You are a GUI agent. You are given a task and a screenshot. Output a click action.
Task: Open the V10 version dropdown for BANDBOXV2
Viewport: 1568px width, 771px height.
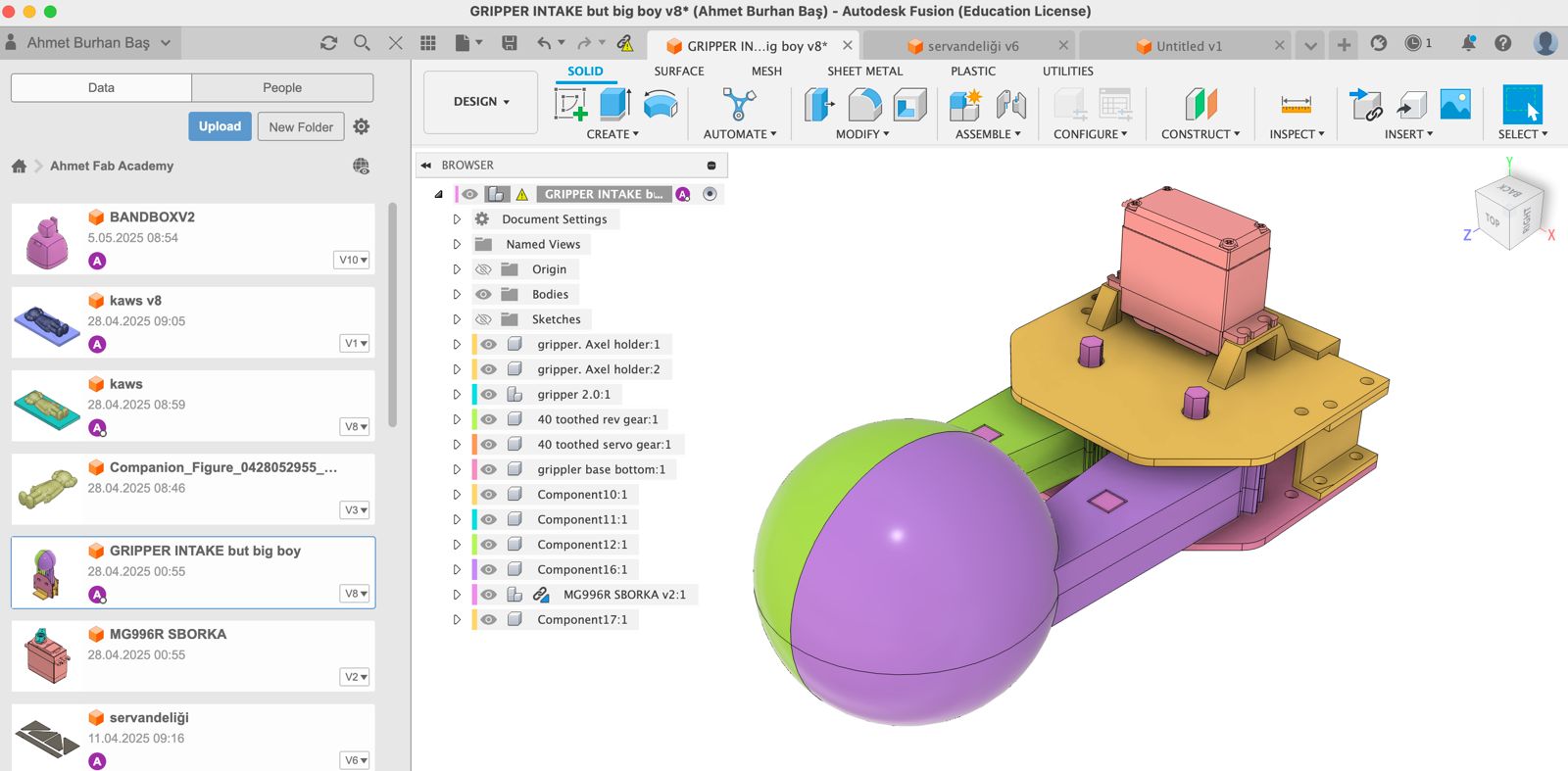tap(353, 260)
